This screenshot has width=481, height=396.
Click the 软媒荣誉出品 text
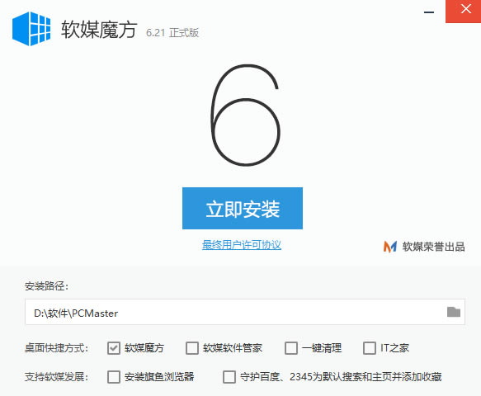tap(433, 247)
